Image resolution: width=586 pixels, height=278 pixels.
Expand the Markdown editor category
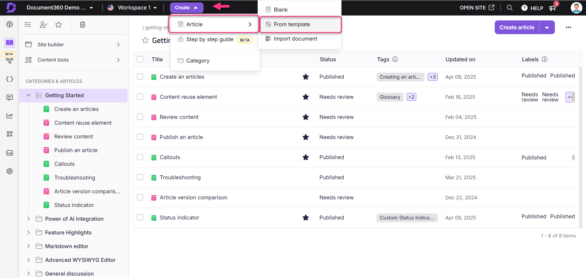pos(28,246)
